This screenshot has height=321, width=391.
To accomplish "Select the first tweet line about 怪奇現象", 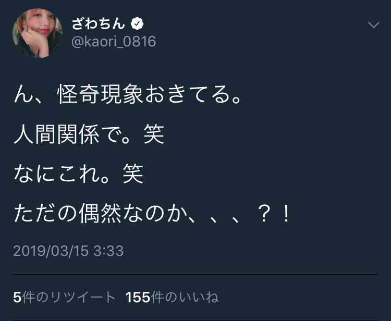I will [128, 94].
